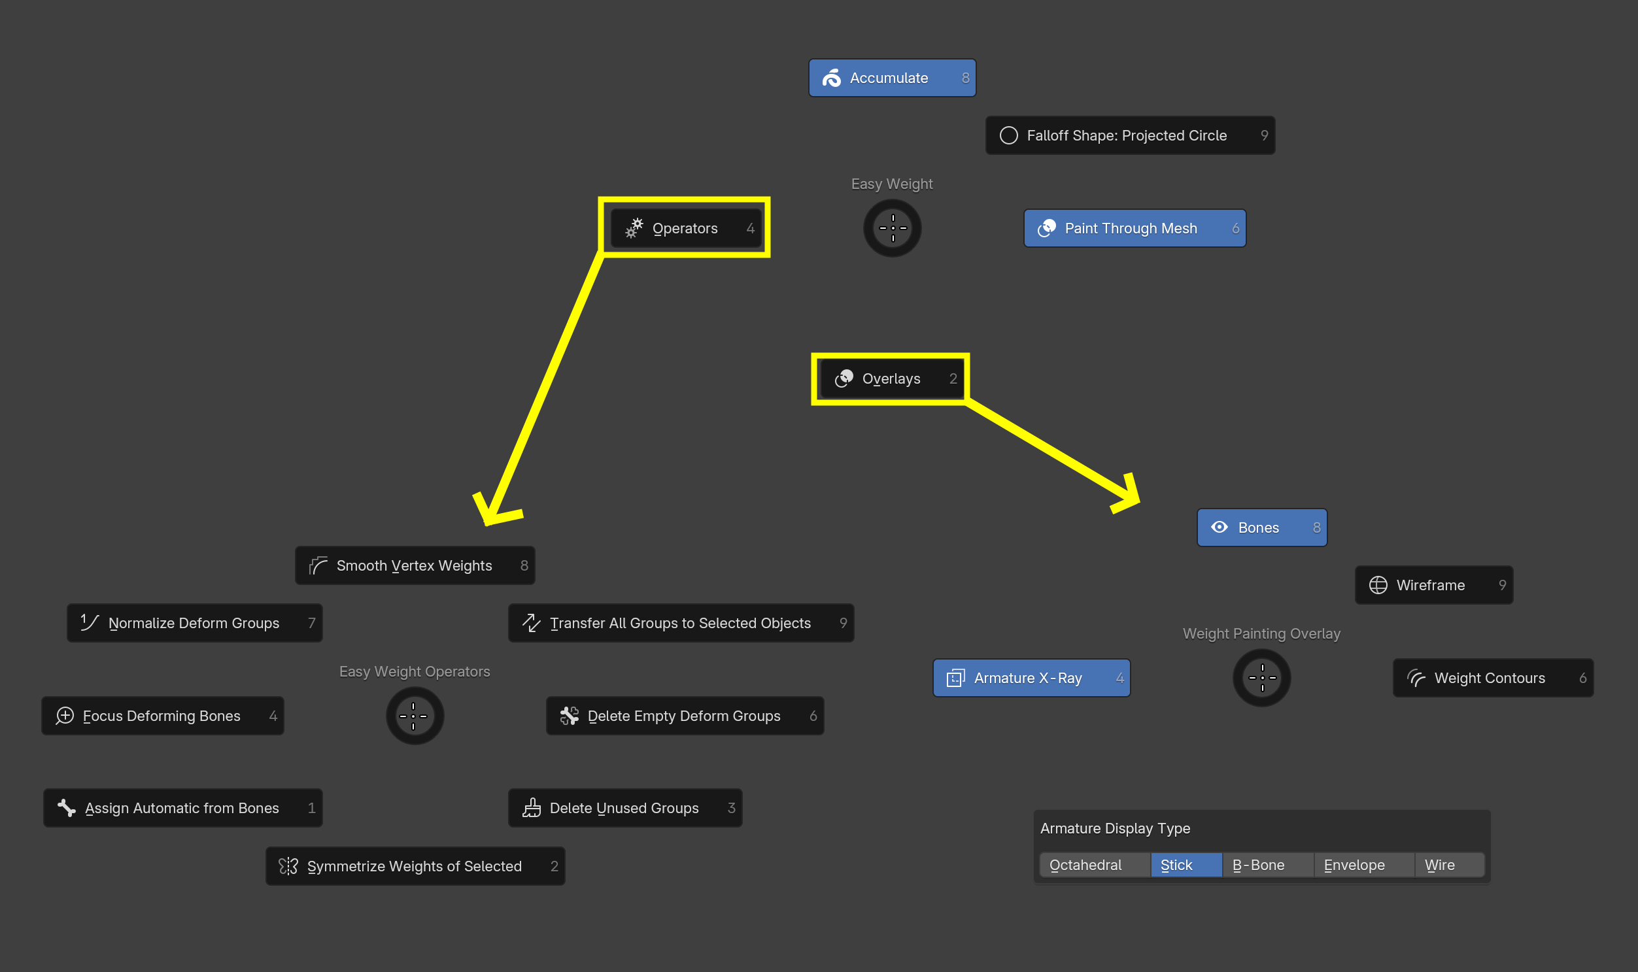Click the Transfer All Groups icon

point(532,622)
